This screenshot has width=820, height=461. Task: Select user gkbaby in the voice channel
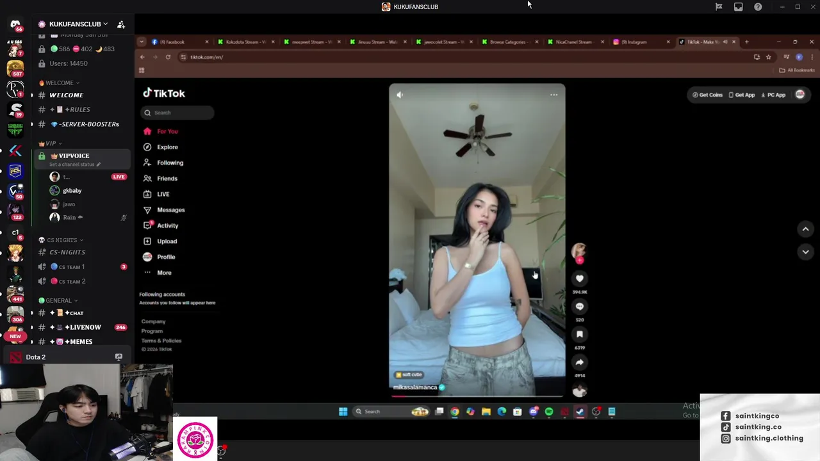[x=72, y=191]
